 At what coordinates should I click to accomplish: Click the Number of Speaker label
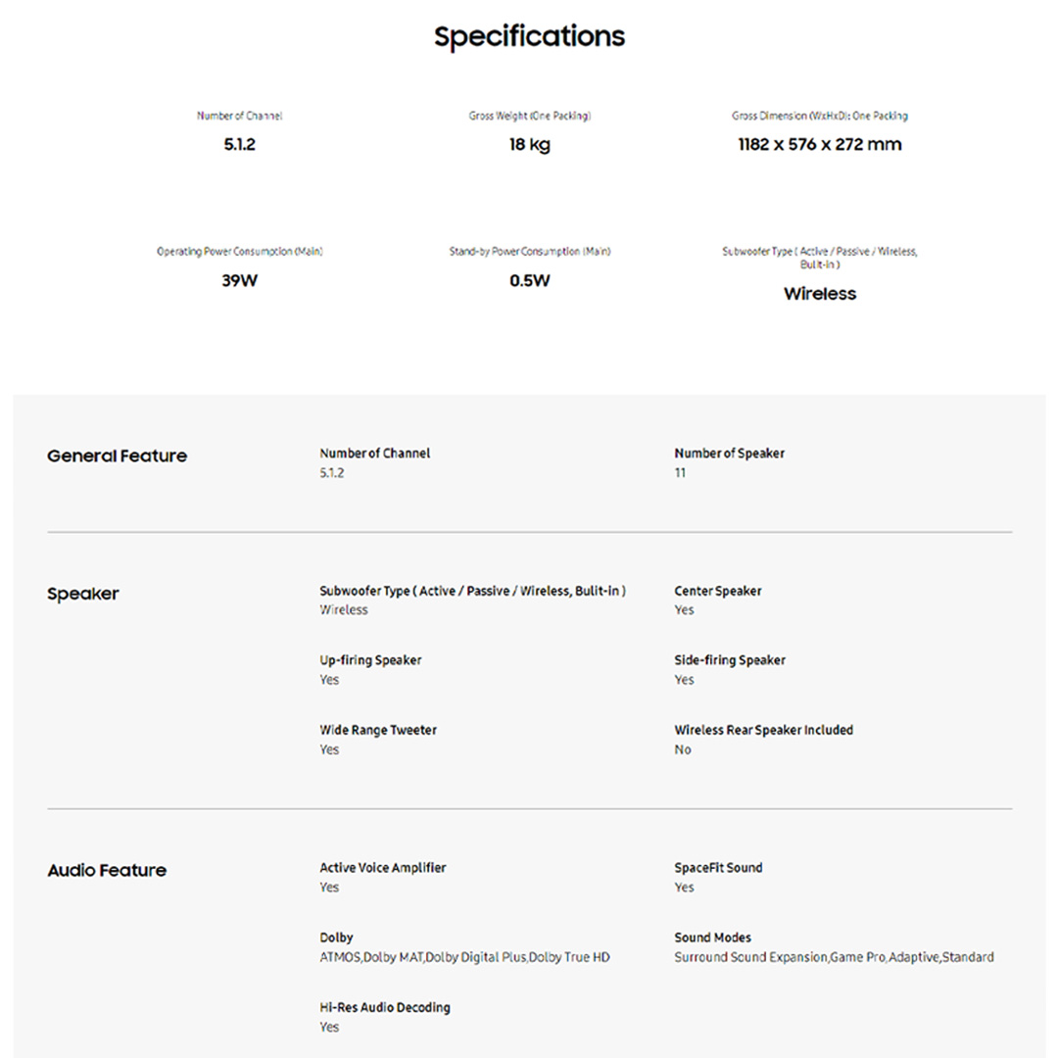(x=729, y=454)
